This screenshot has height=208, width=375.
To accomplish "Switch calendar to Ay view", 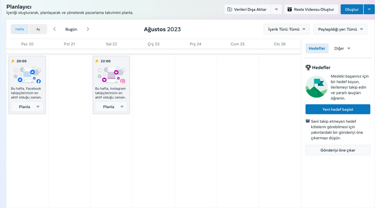I will [x=38, y=29].
